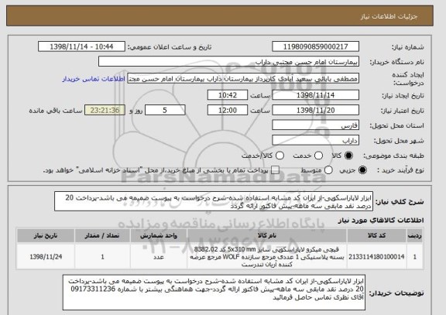Click the delivery city field داراب
Viewport: 446px width, 315px height.
(x=315, y=140)
